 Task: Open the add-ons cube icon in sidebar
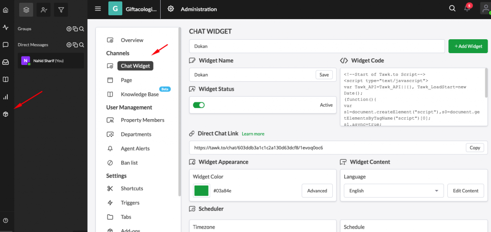point(5,114)
